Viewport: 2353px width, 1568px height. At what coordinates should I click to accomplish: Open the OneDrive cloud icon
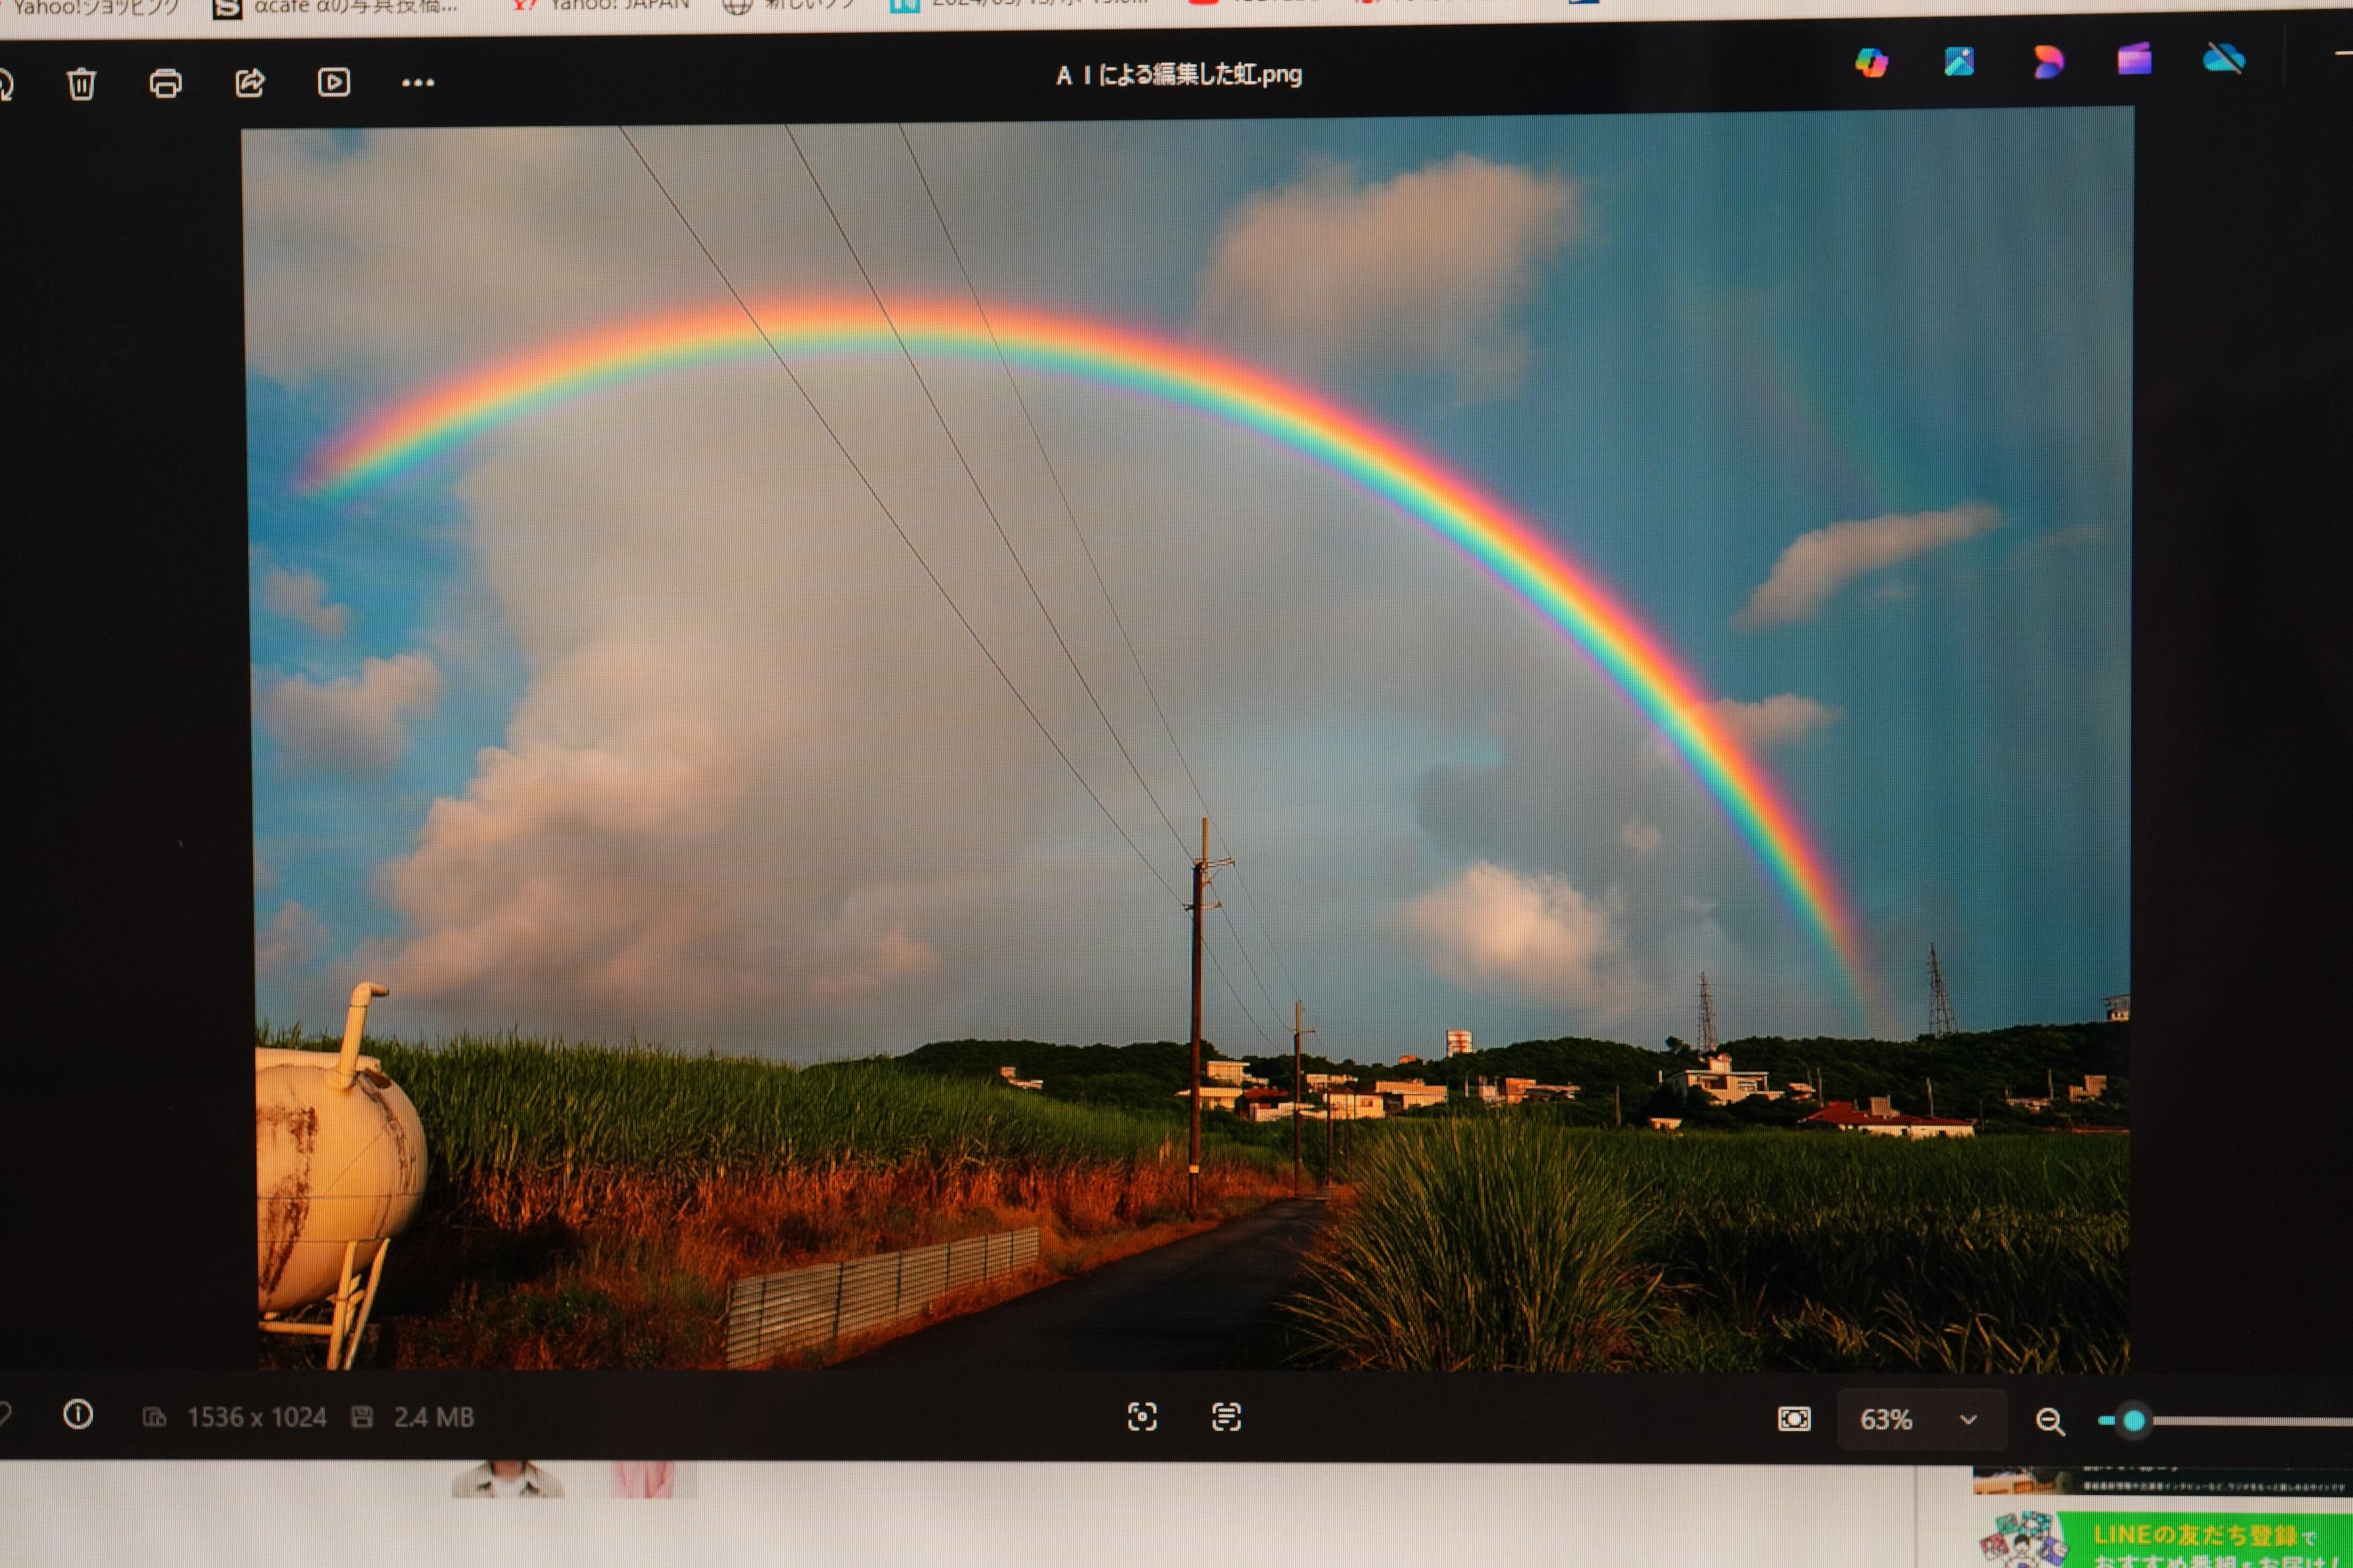(x=2223, y=59)
